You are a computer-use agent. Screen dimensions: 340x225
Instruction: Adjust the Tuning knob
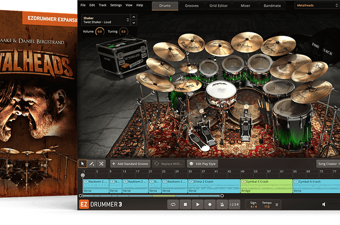pyautogui.click(x=123, y=31)
